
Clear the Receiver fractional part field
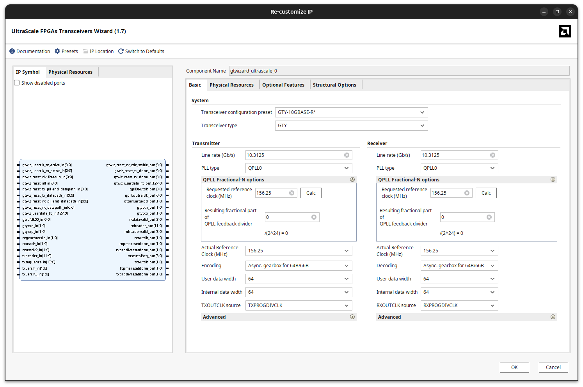pos(489,217)
